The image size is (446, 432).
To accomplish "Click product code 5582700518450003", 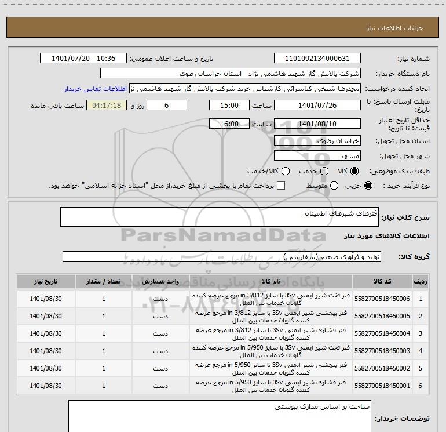I will pos(382,351).
